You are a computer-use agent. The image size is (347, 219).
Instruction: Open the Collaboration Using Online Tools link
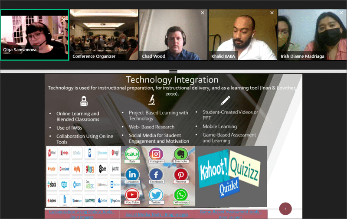point(82,214)
